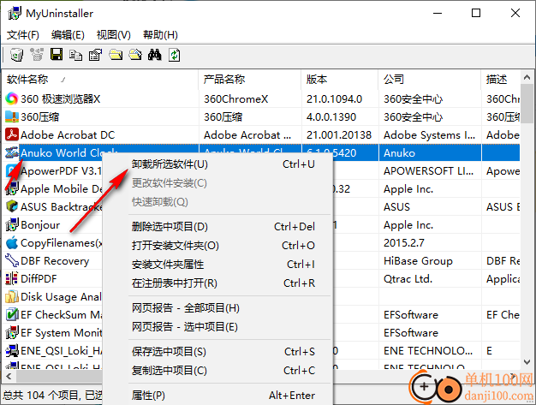This screenshot has width=536, height=405.
Task: Click the DBF Recovery row icon
Action: point(12,261)
